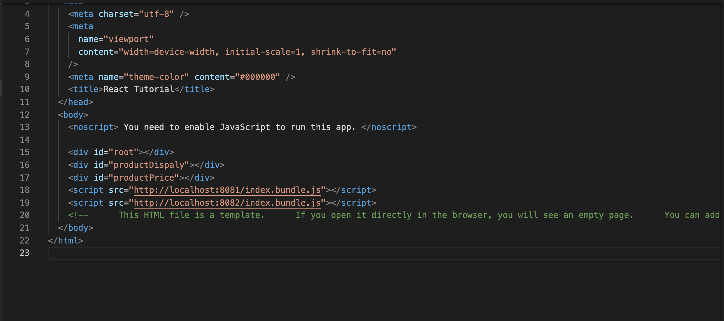
Task: Click the closing </script> tag on line 19
Action: (x=354, y=203)
